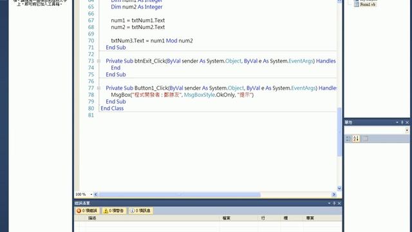Image resolution: width=412 pixels, height=232 pixels.
Task: Click 'num2 = txtNum2.Text' code line
Action: 138,27
